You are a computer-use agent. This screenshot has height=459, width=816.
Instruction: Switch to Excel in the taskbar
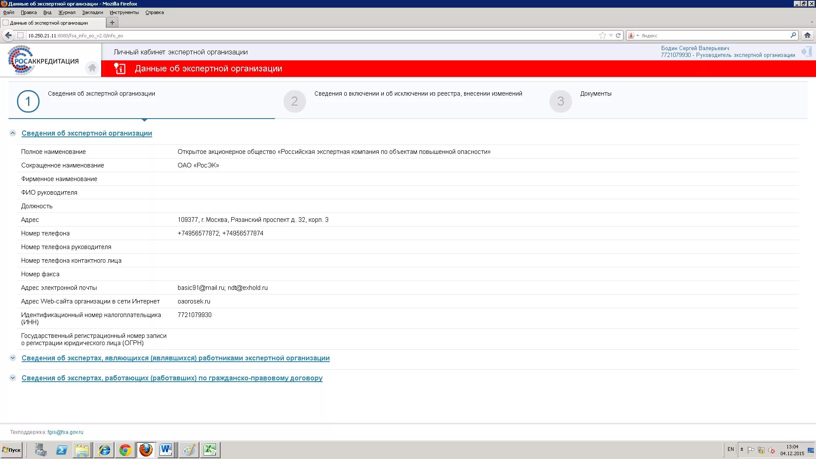[210, 450]
